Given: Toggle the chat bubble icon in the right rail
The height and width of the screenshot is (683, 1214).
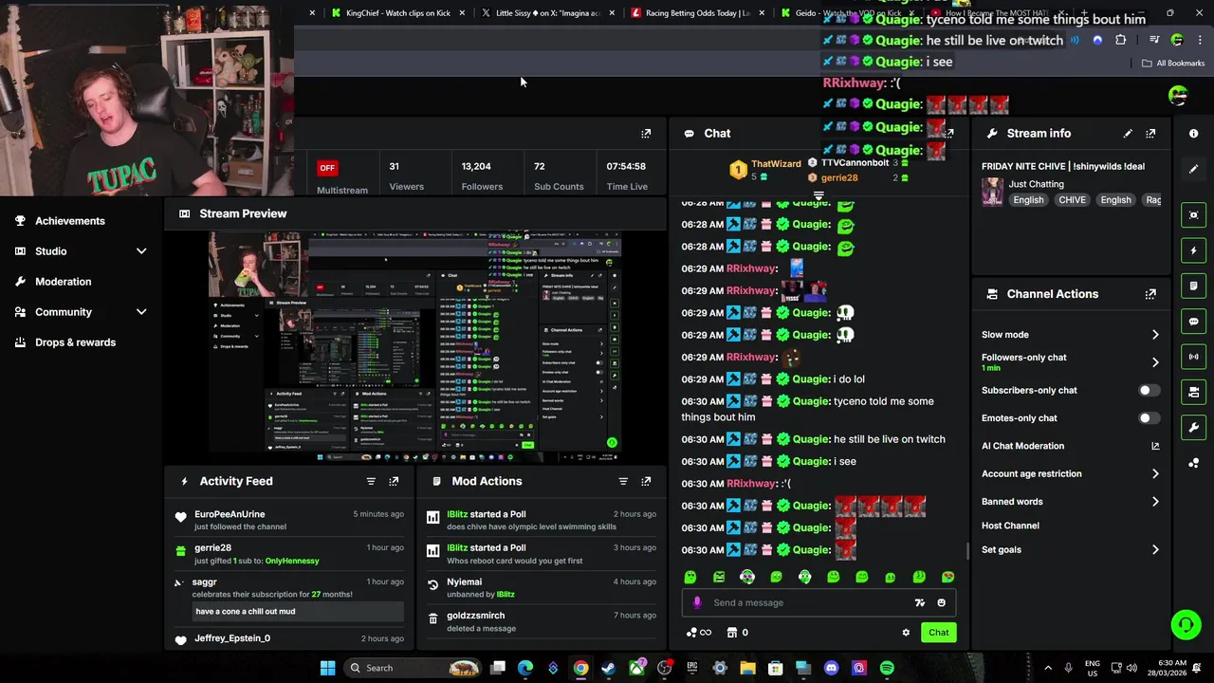Looking at the screenshot, I should click(x=1194, y=322).
